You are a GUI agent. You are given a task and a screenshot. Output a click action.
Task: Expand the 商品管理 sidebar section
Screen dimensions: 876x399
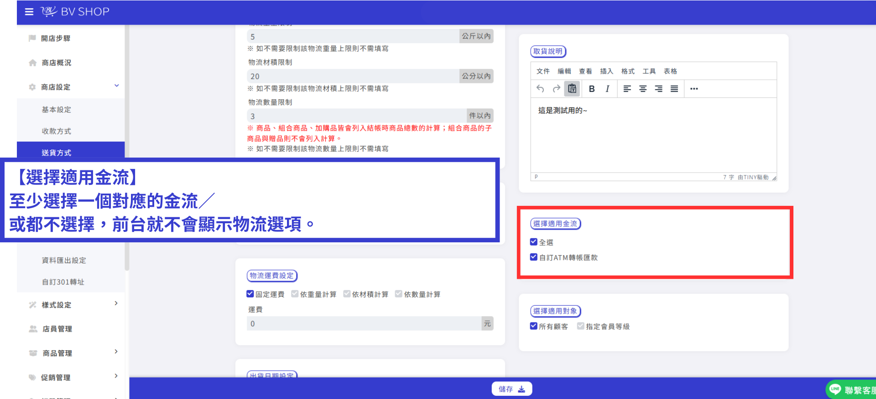point(116,352)
